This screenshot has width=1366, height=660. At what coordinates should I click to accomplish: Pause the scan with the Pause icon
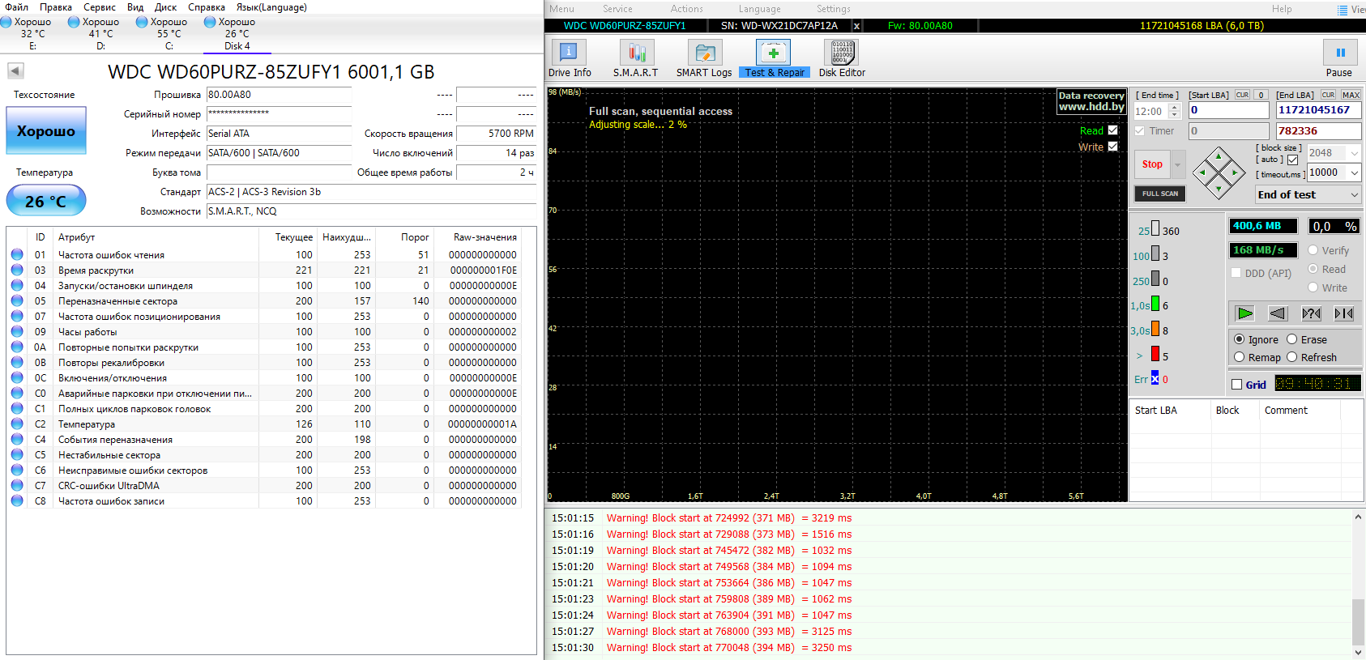click(x=1340, y=53)
